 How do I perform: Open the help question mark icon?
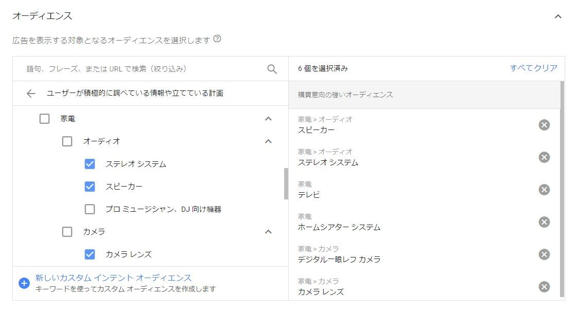pos(218,39)
